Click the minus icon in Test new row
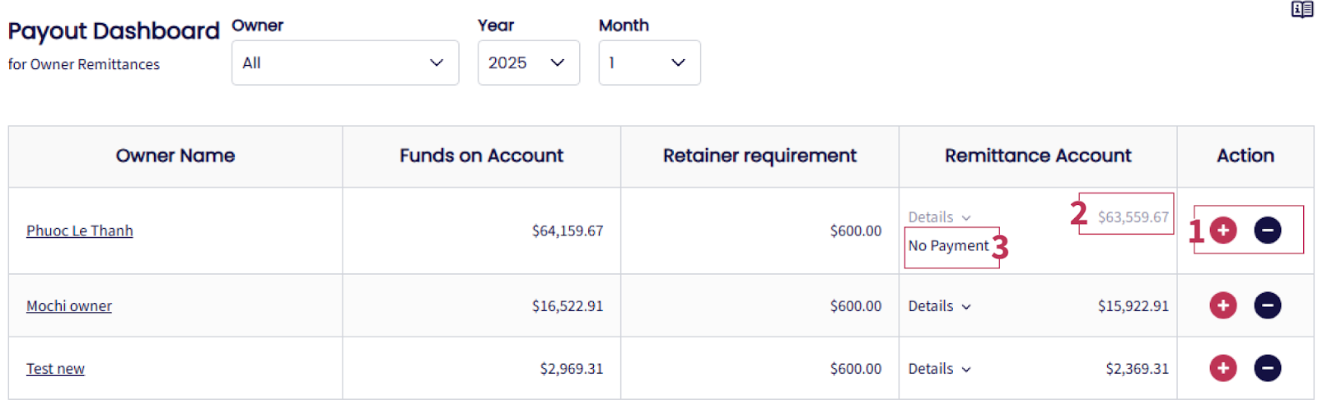Image resolution: width=1318 pixels, height=400 pixels. [x=1267, y=368]
